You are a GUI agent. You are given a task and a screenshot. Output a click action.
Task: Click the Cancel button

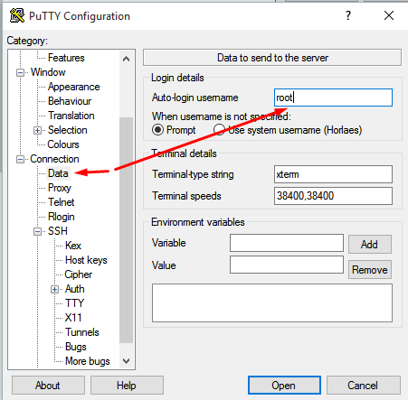tap(364, 386)
